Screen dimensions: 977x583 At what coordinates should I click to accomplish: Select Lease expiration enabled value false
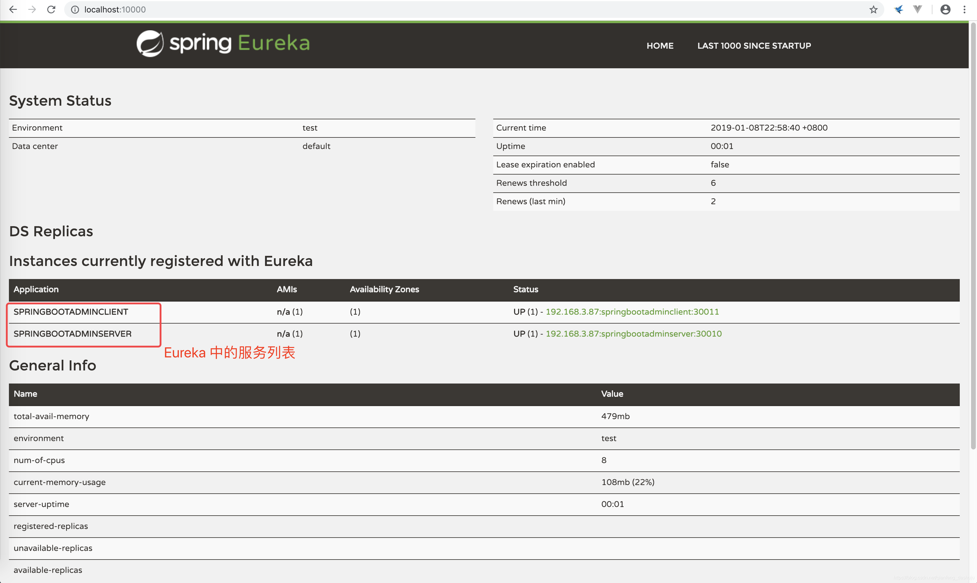(x=719, y=165)
